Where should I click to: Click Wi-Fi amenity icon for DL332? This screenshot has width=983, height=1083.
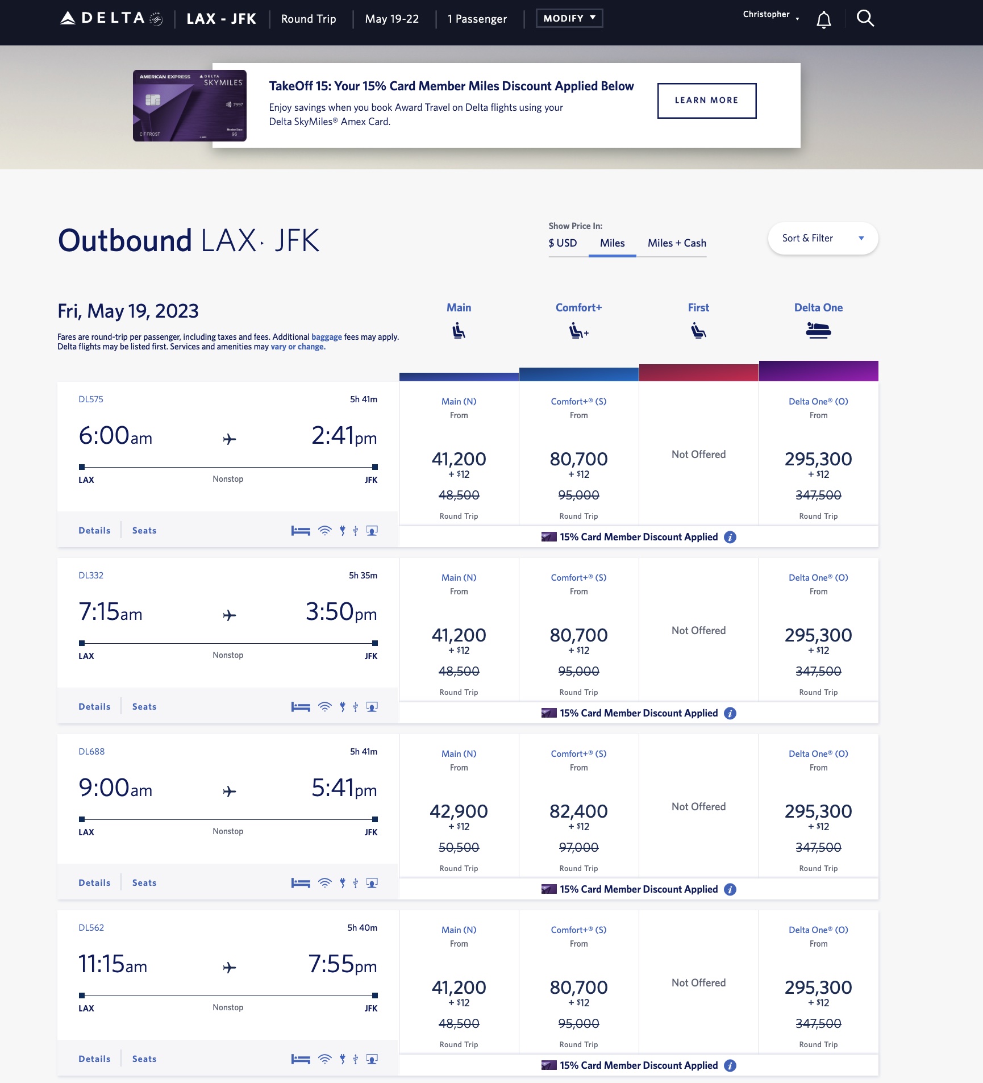(324, 707)
